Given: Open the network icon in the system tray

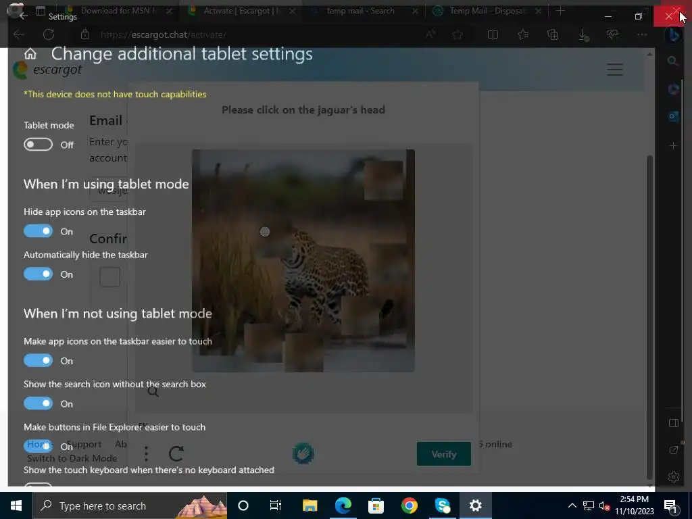Looking at the screenshot, I should (x=589, y=505).
